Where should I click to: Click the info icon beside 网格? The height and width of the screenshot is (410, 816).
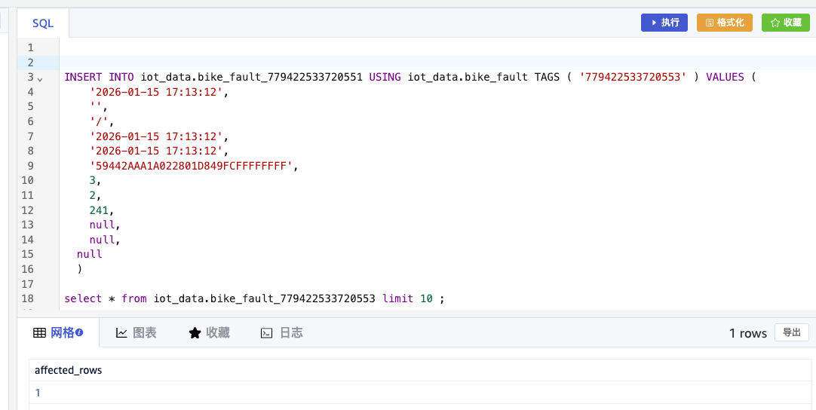79,332
